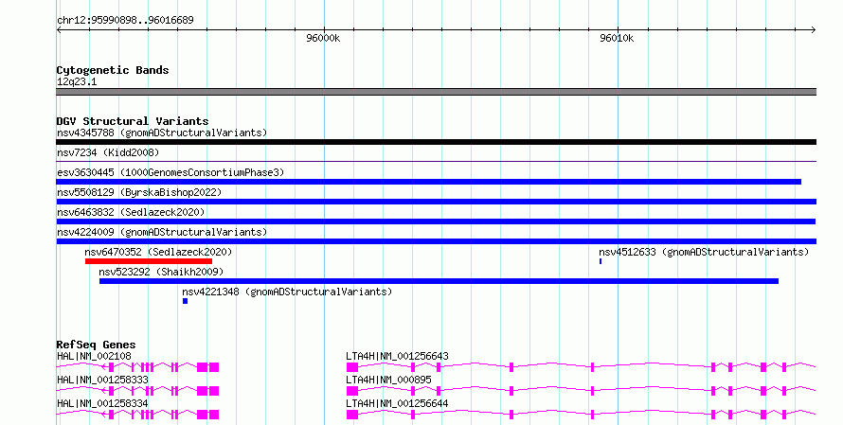
Task: Click the nsv523292 (Shaikh2009) label
Action: 161,272
